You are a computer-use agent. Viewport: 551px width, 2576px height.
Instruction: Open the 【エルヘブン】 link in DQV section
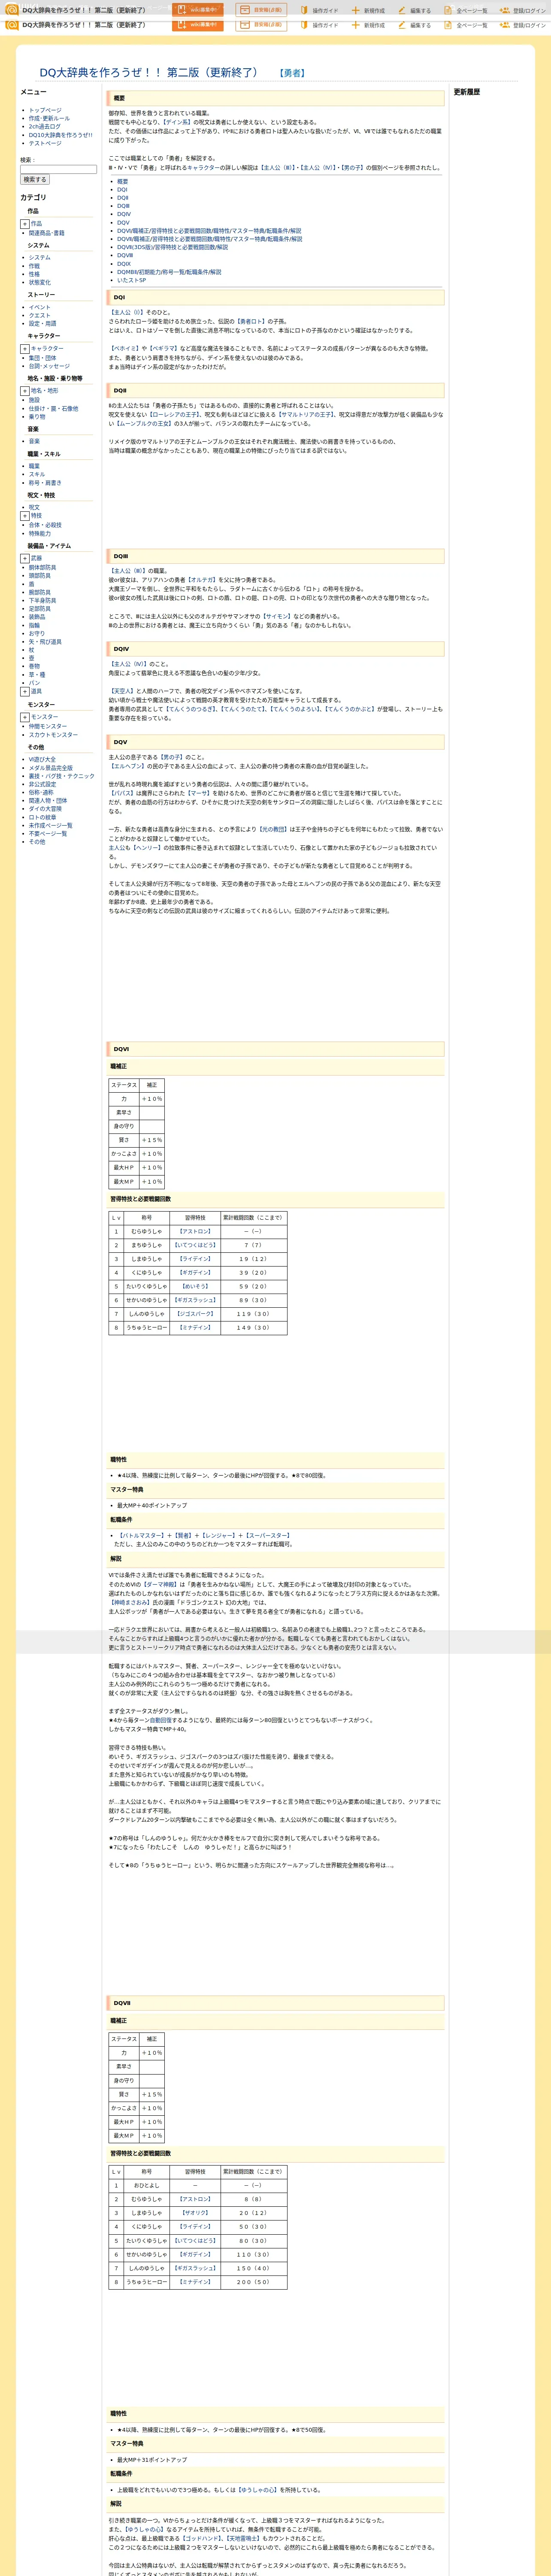point(128,766)
